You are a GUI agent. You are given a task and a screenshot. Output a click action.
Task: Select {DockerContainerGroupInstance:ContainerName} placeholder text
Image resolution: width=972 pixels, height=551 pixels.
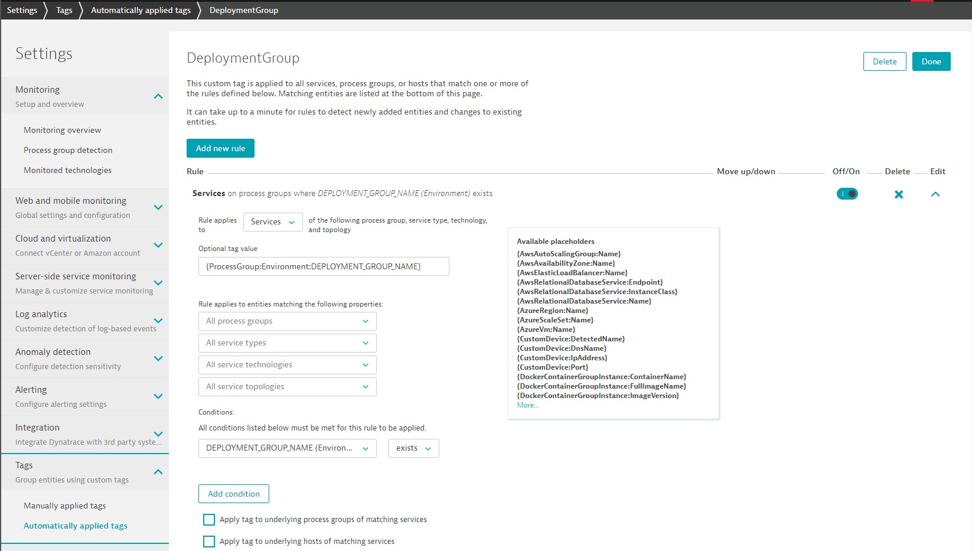[601, 377]
